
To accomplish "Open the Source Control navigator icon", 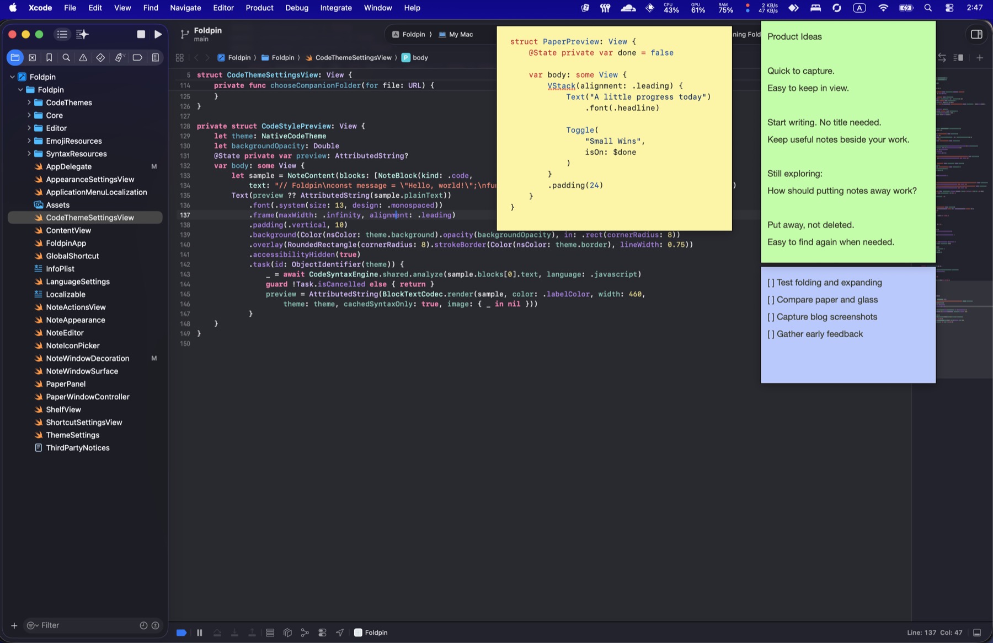I will pyautogui.click(x=32, y=57).
